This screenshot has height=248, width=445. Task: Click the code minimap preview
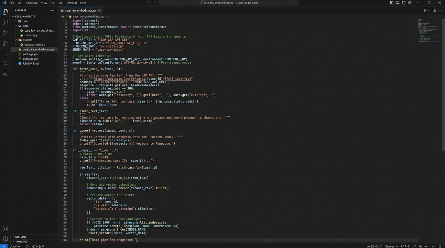coord(429,31)
